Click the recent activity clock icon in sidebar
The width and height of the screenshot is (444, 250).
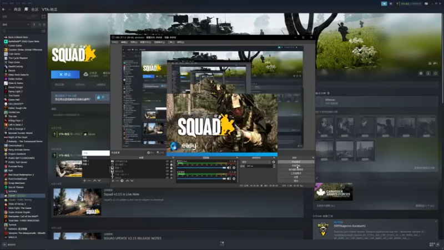click(x=39, y=24)
